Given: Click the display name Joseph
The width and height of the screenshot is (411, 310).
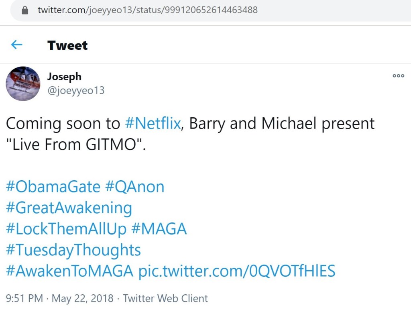Looking at the screenshot, I should click(64, 76).
